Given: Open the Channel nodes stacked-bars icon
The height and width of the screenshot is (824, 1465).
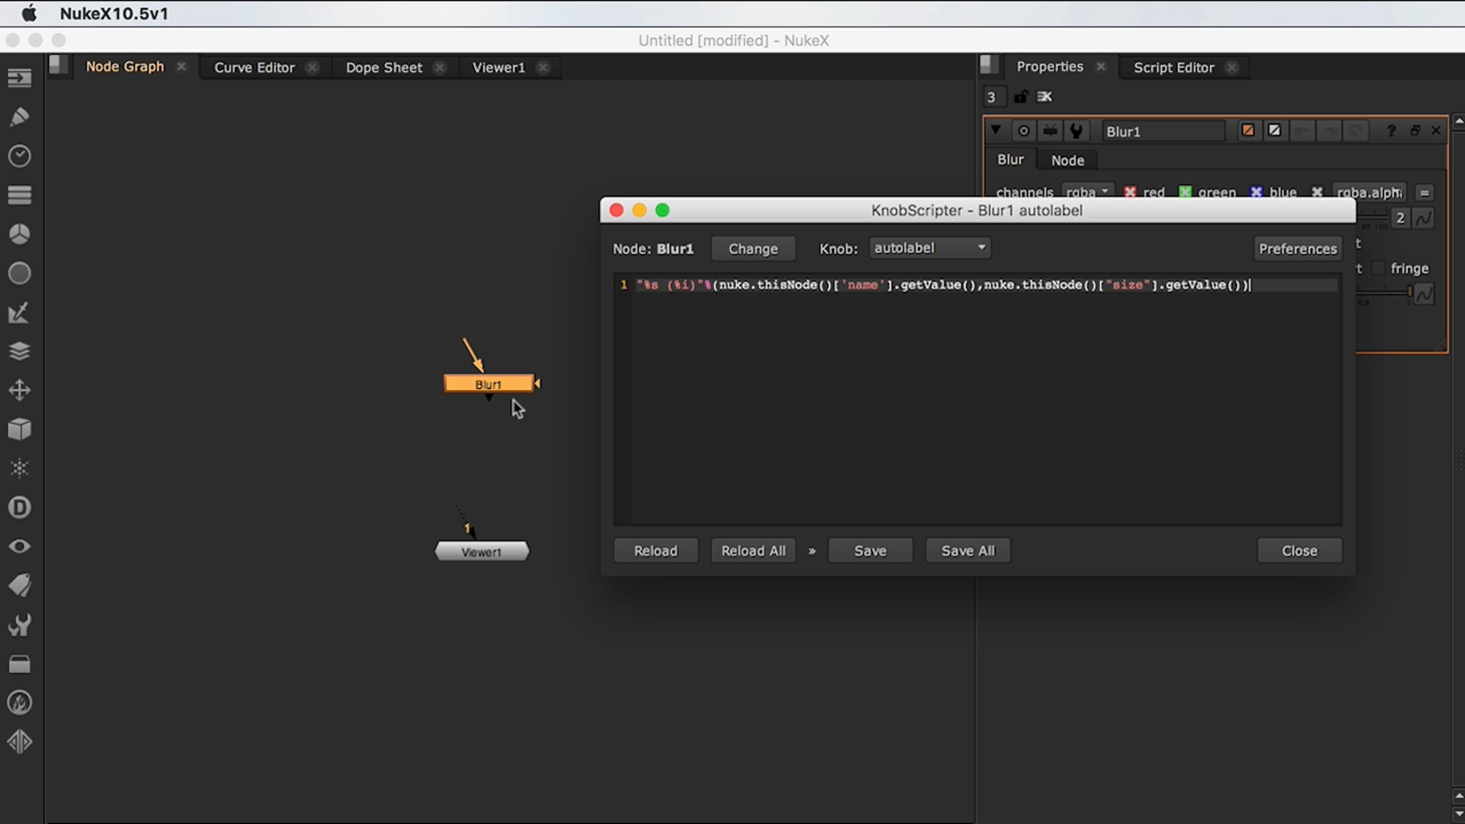Looking at the screenshot, I should (20, 195).
